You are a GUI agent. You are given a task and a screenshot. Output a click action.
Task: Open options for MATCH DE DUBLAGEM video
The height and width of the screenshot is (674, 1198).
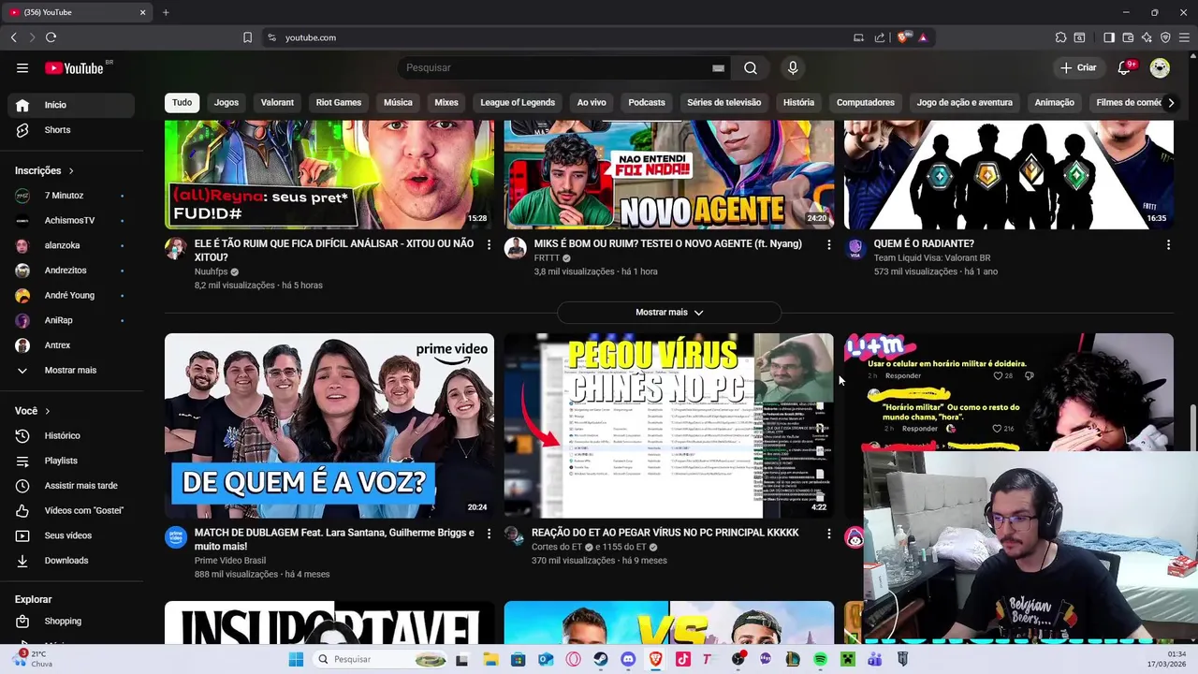pos(489,534)
